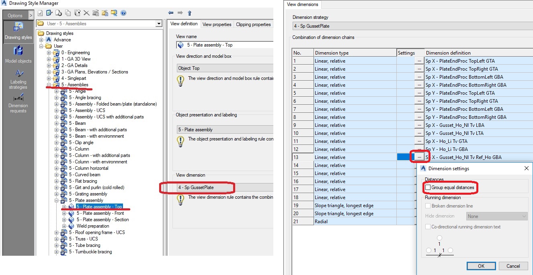Click the checkmark apply icon in toolbar

click(x=40, y=13)
